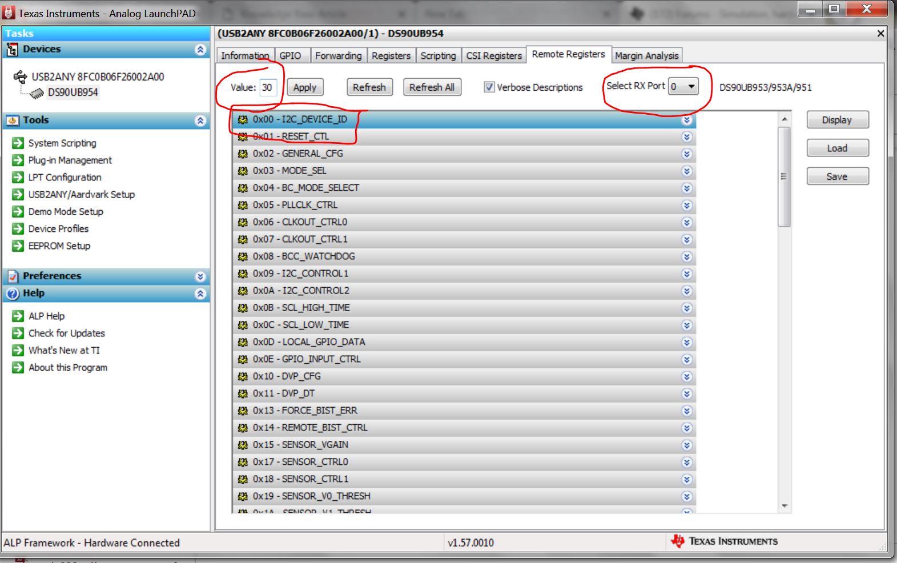The image size is (897, 563).
Task: Click the Device Profiles arrow icon
Action: tap(18, 229)
